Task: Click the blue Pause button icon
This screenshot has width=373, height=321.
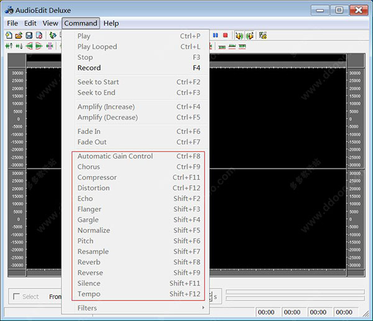Action: (x=215, y=36)
